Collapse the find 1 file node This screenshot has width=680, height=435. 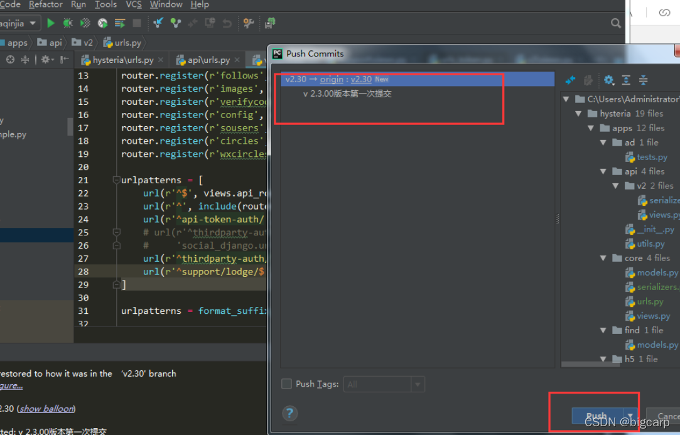(x=603, y=330)
